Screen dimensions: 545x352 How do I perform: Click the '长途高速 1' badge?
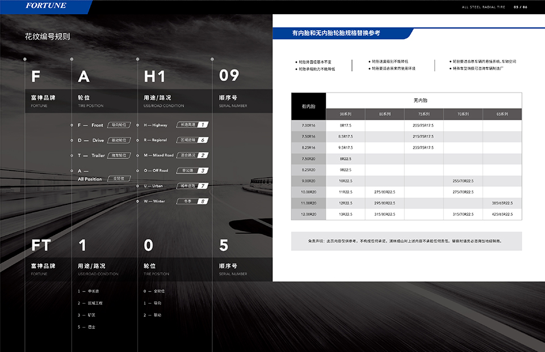click(x=192, y=124)
